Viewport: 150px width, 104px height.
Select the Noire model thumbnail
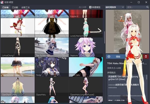pos(52,67)
